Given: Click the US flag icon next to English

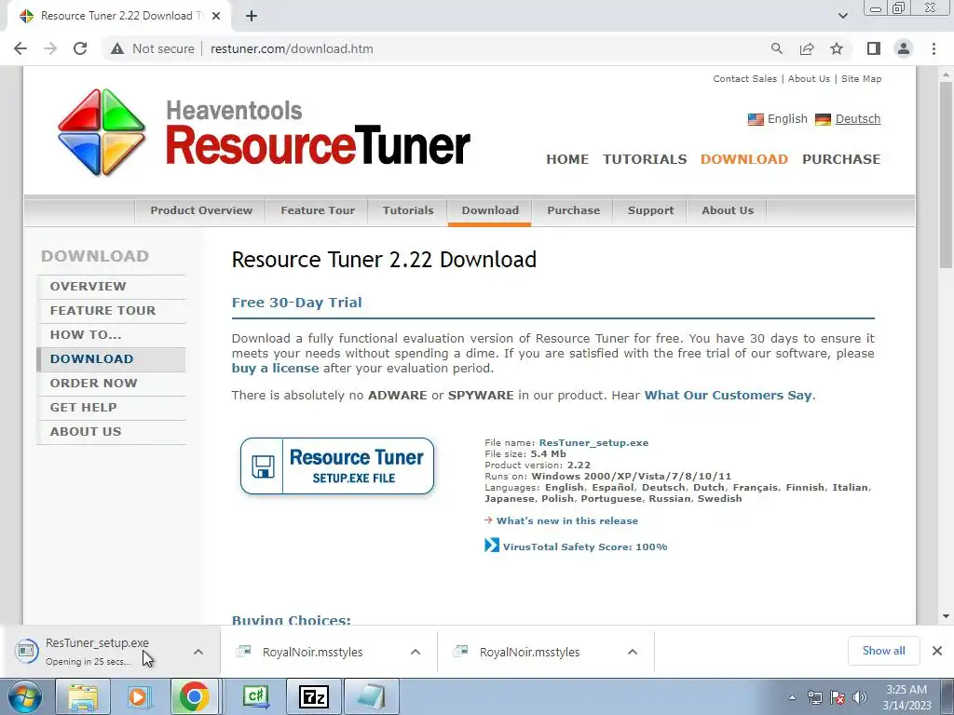Looking at the screenshot, I should (x=756, y=119).
